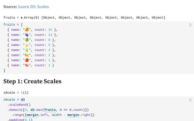Screen dimensions: 194x121
Task: Click the margin reference before .left
Action: click(32, 115)
